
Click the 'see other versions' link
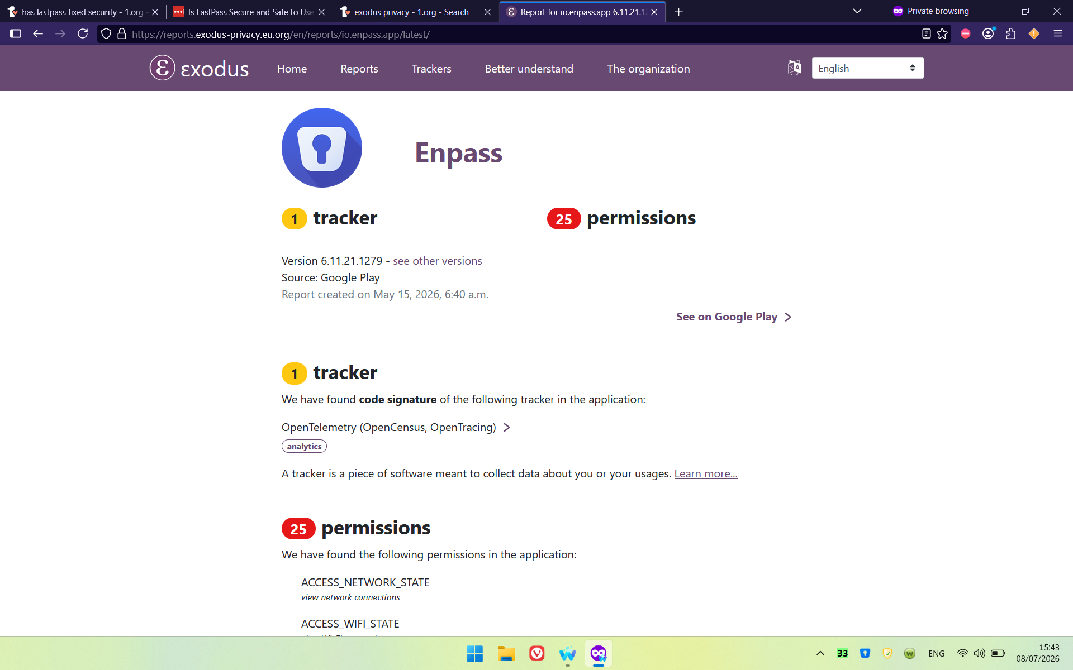click(x=437, y=261)
